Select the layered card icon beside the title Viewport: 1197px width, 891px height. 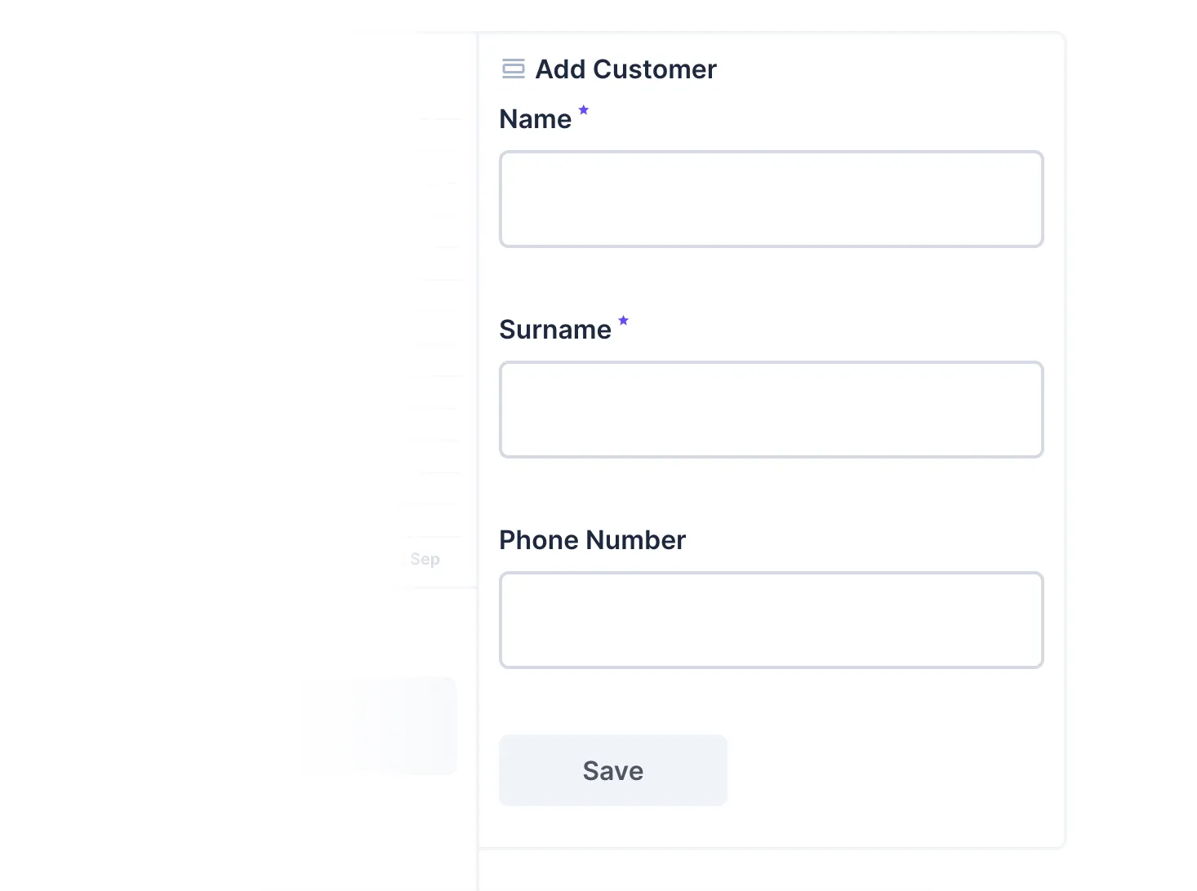pos(513,69)
